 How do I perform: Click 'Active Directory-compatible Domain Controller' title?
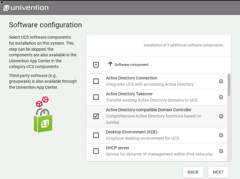[x=148, y=110]
